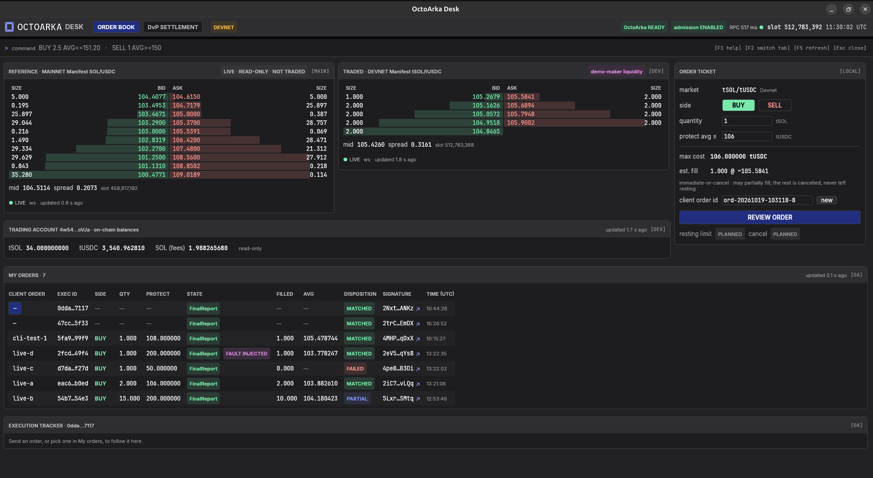873x478 pixels.
Task: Click PLANNED badge next to cancel
Action: tap(785, 234)
